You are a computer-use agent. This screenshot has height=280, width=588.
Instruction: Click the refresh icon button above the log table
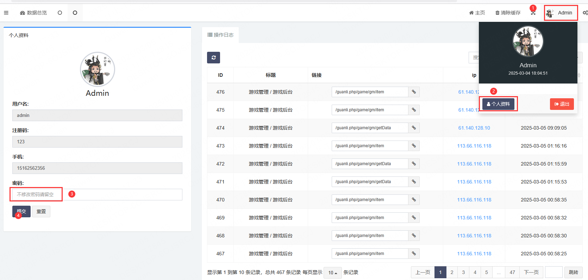(x=213, y=57)
